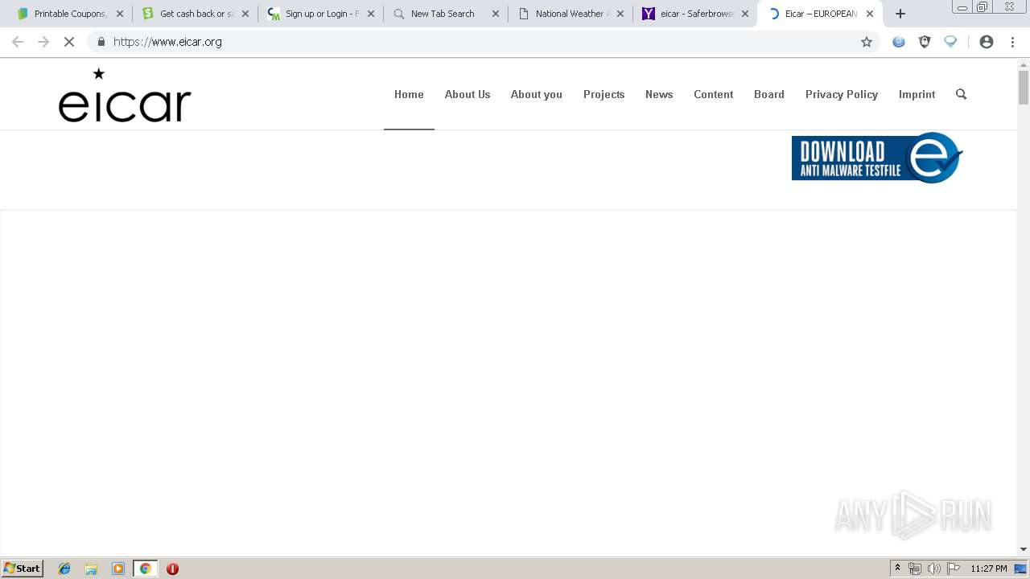Click the scrollbar down arrow
The image size is (1030, 579).
pyautogui.click(x=1024, y=549)
